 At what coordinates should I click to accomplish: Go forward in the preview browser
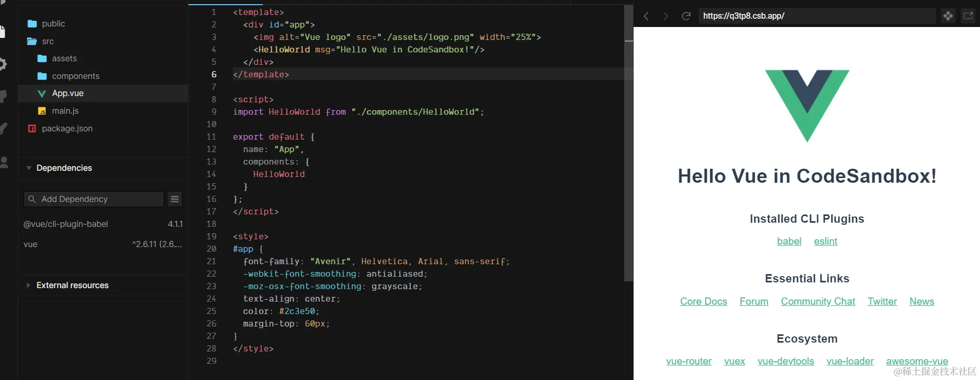coord(665,16)
